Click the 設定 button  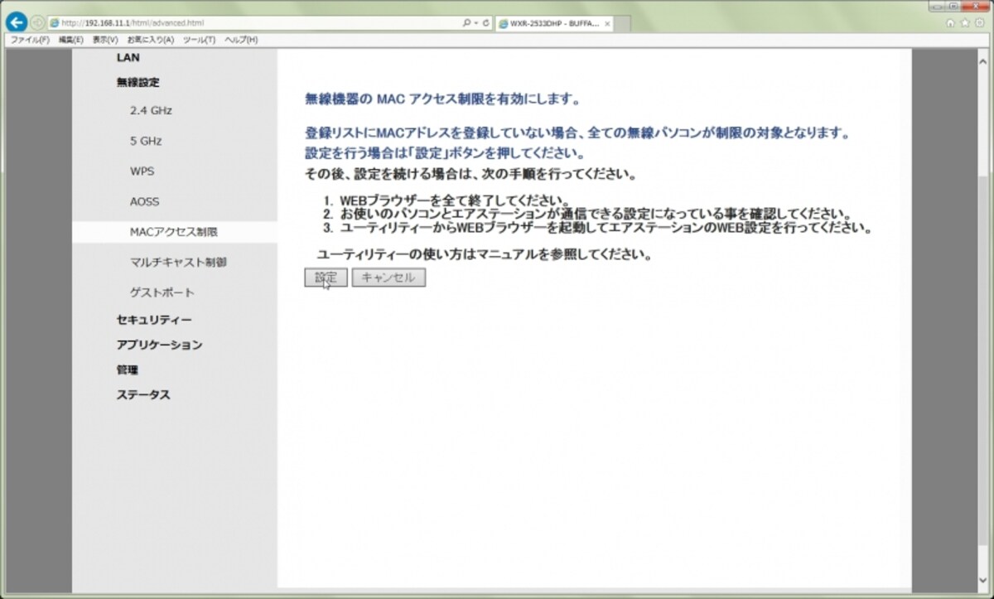[x=326, y=278]
